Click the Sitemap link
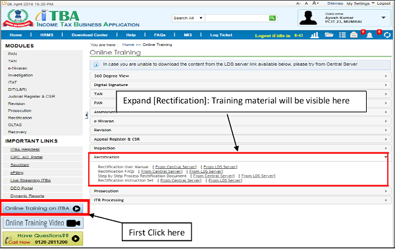Screen dimensions: 395x249 335,3
